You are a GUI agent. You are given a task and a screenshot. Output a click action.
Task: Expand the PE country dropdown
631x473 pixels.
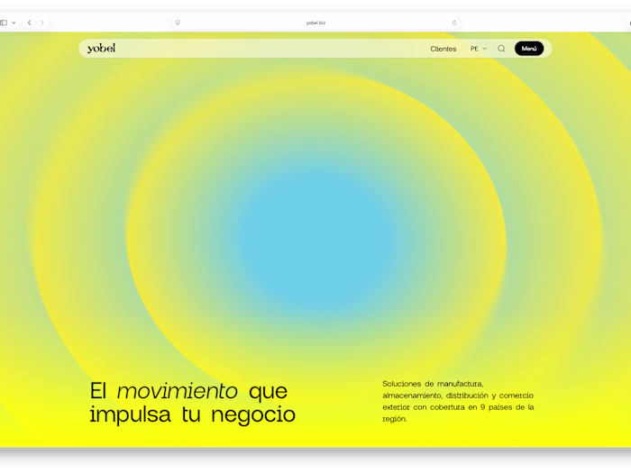pos(479,49)
